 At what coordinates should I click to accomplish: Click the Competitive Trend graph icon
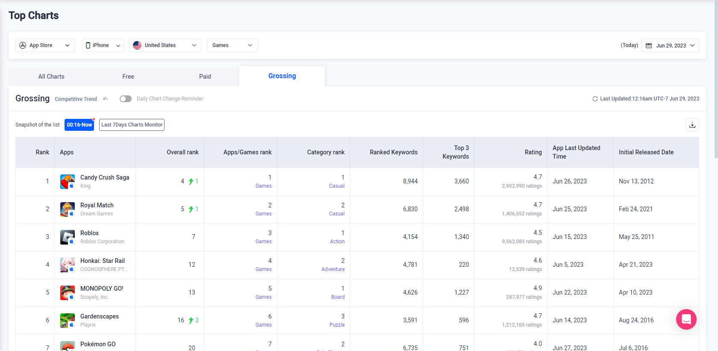click(105, 99)
